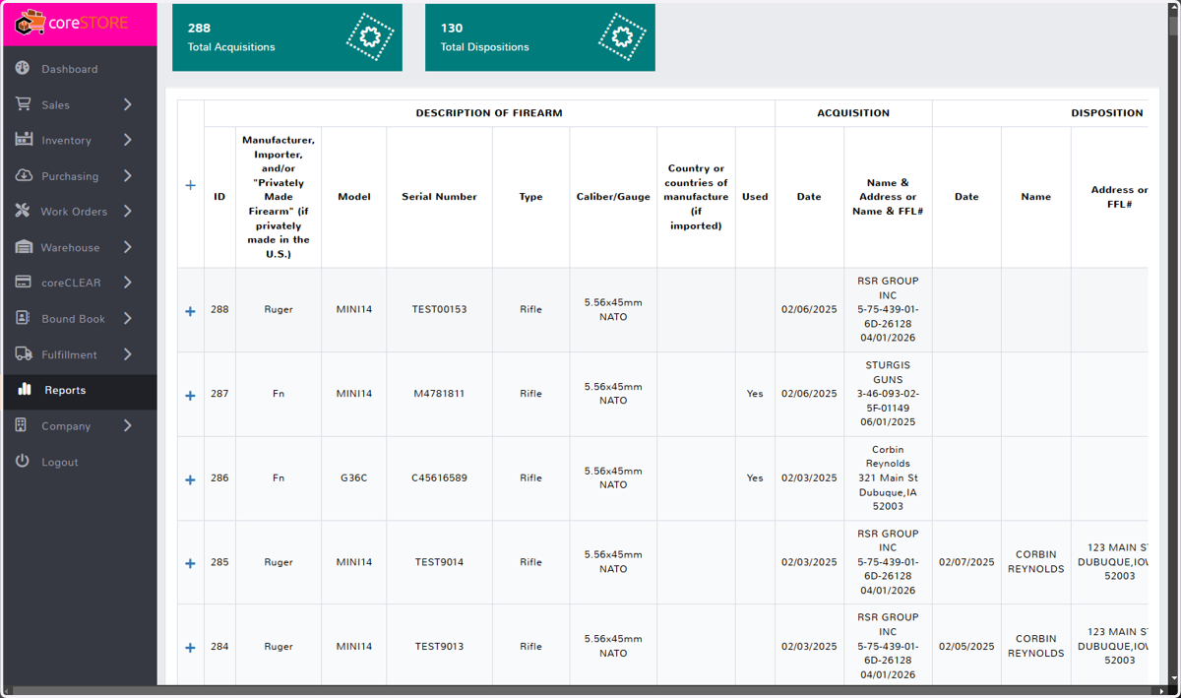Expand the Sales submenu chevron
Screen dimensions: 1181x698
click(128, 104)
